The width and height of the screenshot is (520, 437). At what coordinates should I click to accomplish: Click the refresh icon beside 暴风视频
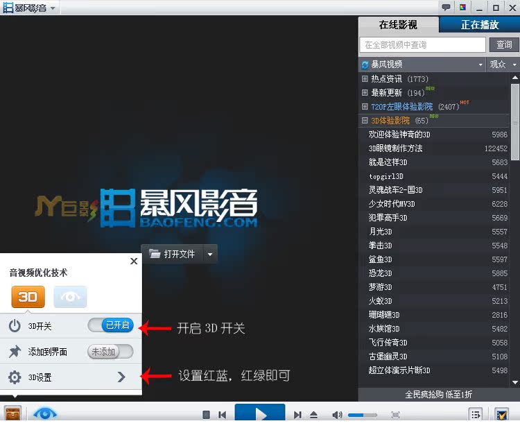click(x=365, y=65)
